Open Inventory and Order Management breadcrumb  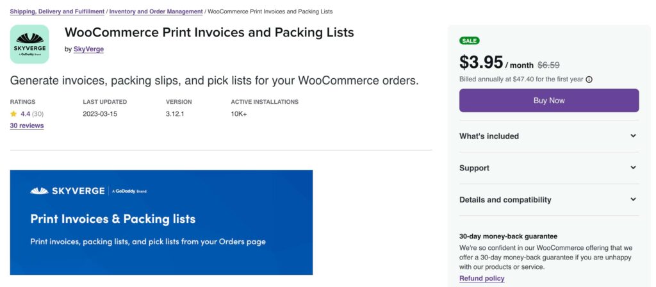(156, 12)
